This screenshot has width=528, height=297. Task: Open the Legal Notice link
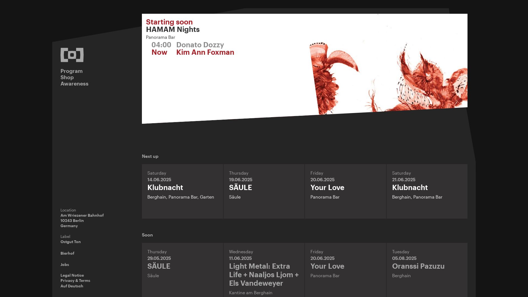point(72,275)
